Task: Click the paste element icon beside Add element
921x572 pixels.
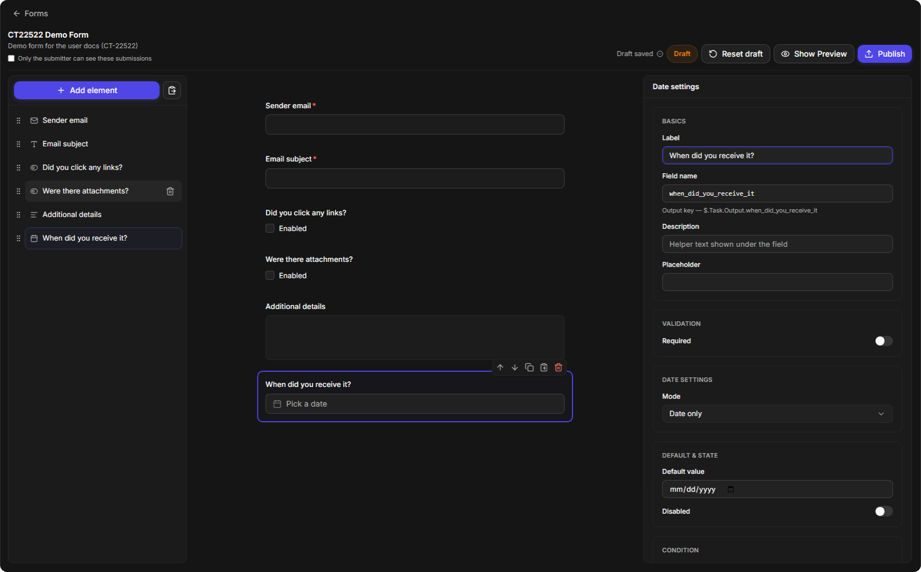Action: pos(172,90)
